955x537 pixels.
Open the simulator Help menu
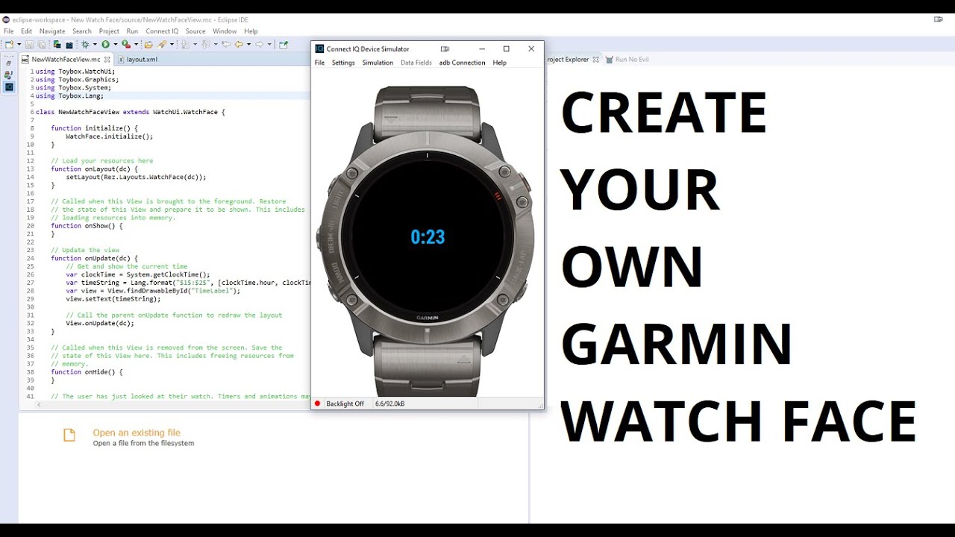click(x=500, y=63)
